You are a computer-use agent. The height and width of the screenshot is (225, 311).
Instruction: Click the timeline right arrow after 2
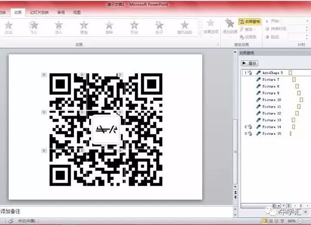point(308,206)
